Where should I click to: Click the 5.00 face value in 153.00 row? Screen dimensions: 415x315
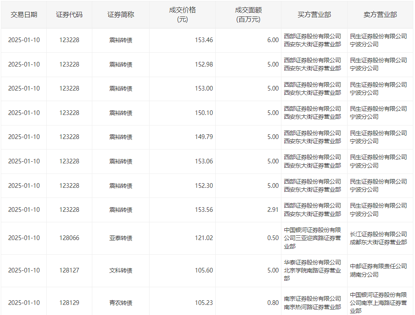(273, 88)
